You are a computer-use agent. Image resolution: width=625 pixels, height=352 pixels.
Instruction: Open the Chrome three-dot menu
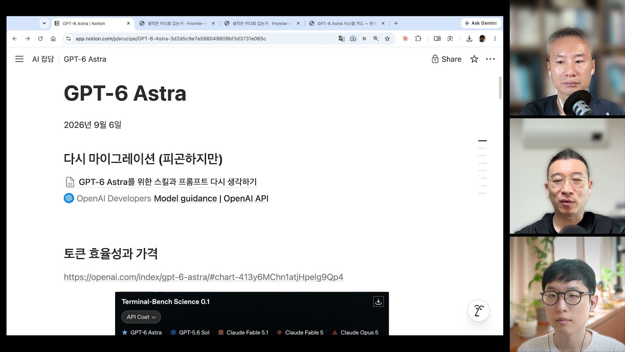coord(495,38)
